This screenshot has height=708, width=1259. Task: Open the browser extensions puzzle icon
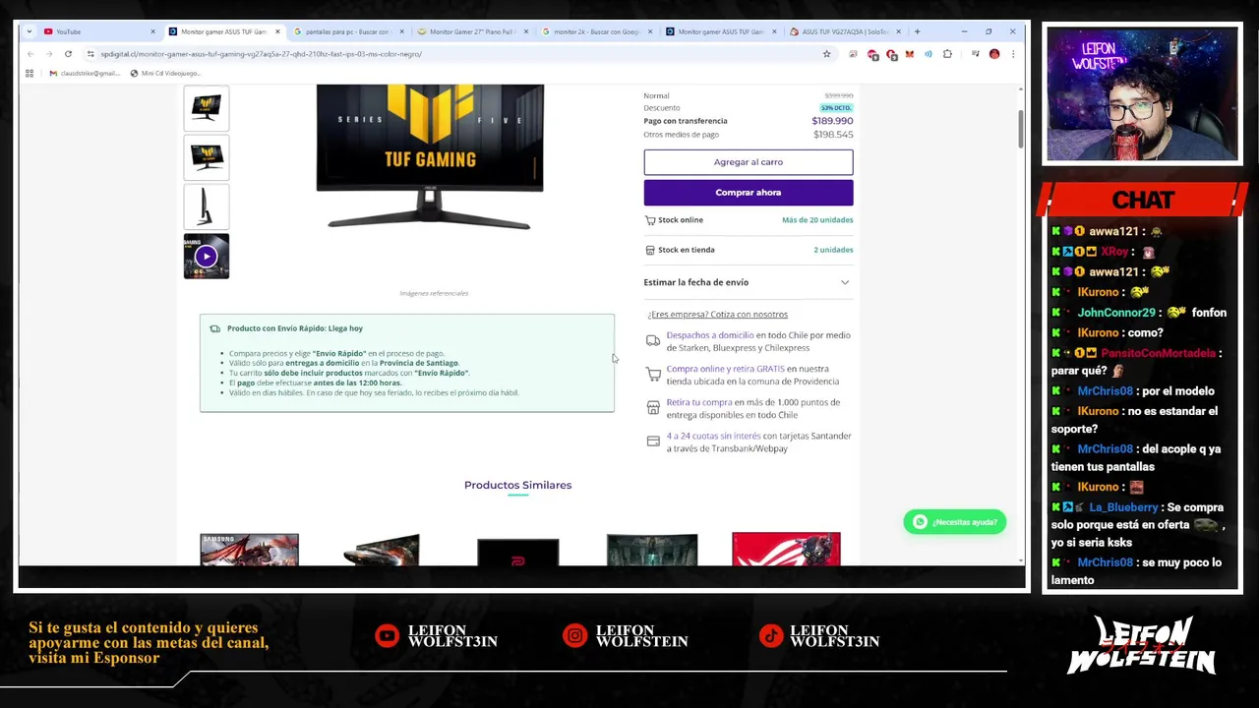[947, 54]
